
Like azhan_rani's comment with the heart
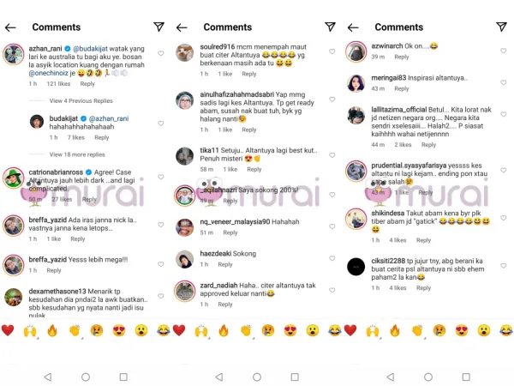coord(161,53)
